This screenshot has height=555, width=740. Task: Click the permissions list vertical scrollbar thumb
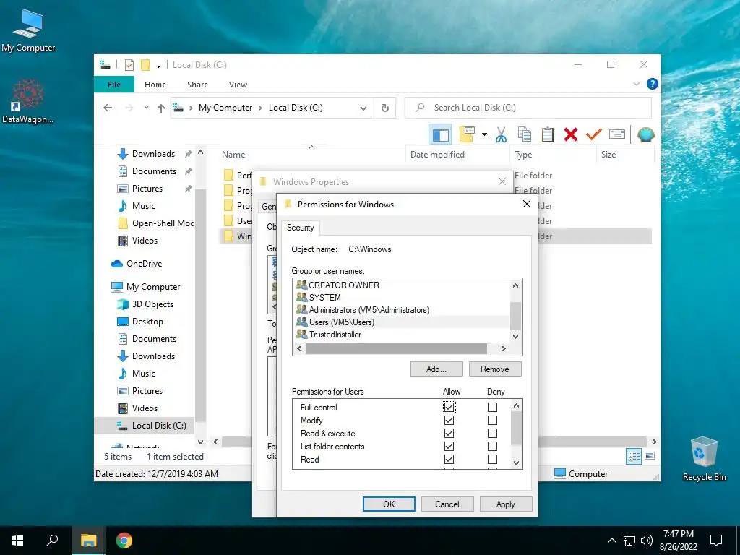coord(516,428)
